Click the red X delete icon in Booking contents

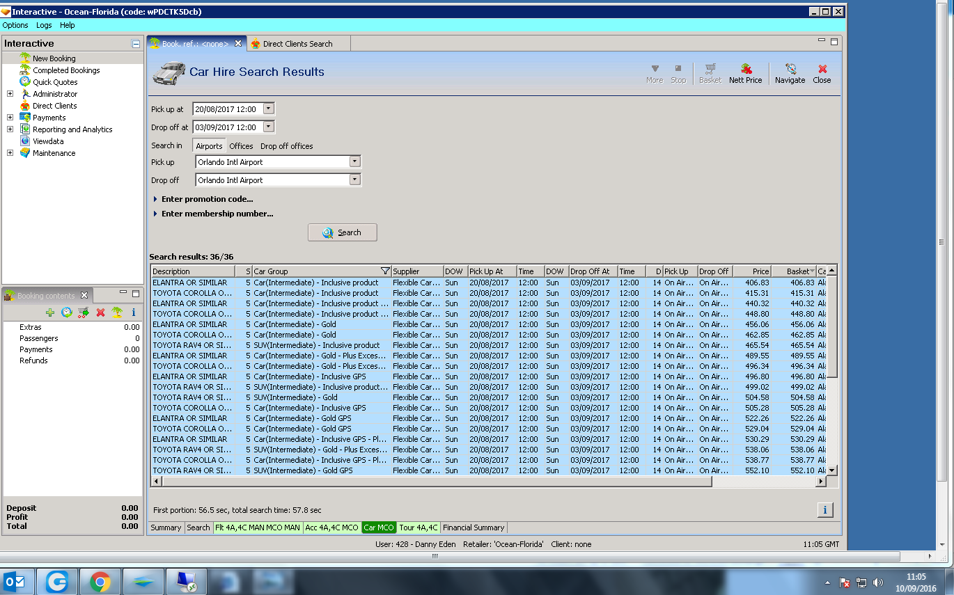100,313
